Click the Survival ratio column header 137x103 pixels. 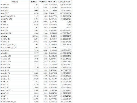pyautogui.click(x=64, y=2)
